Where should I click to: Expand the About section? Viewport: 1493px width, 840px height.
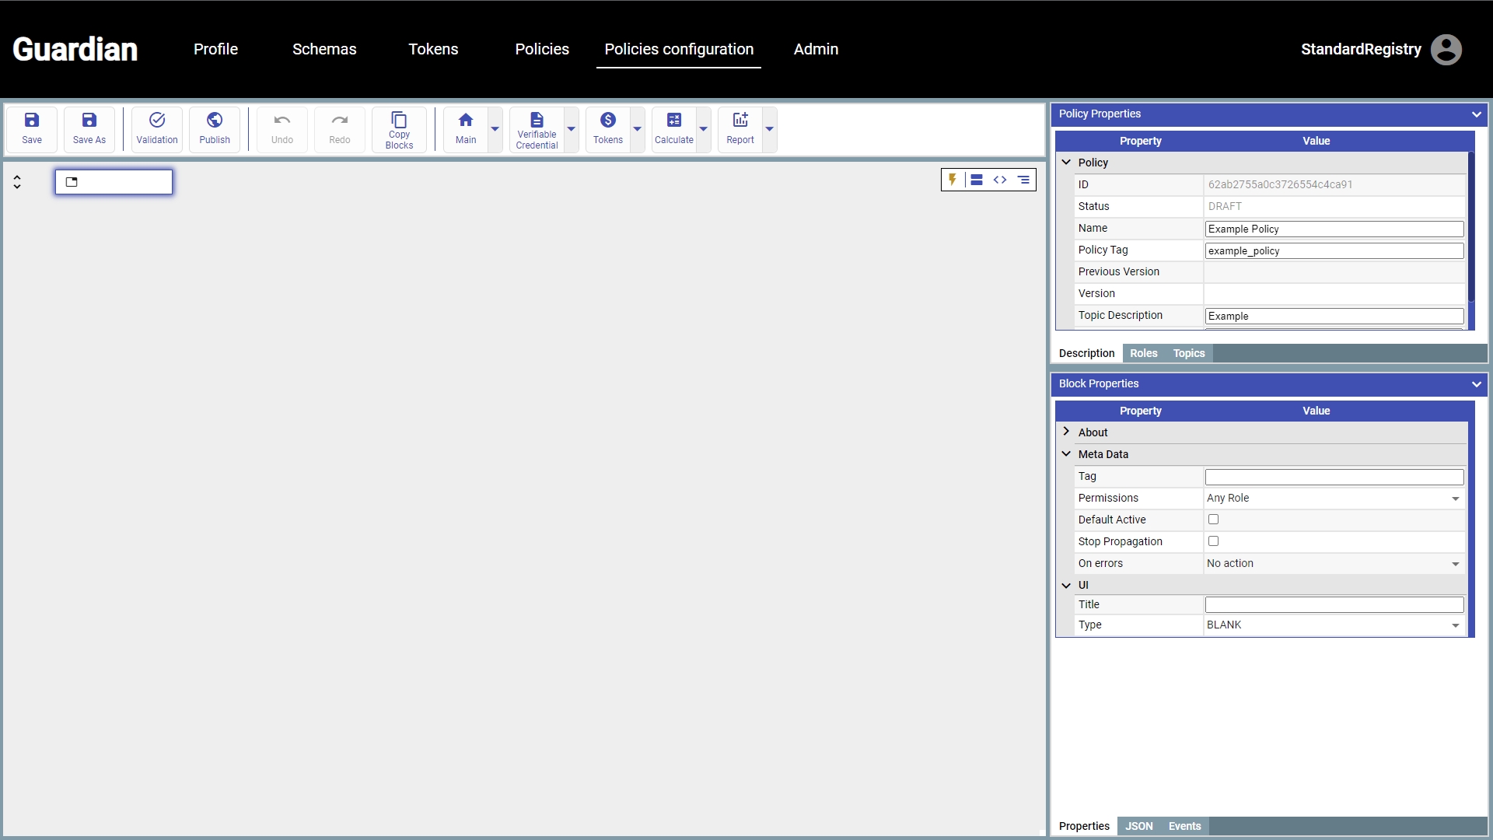tap(1067, 432)
